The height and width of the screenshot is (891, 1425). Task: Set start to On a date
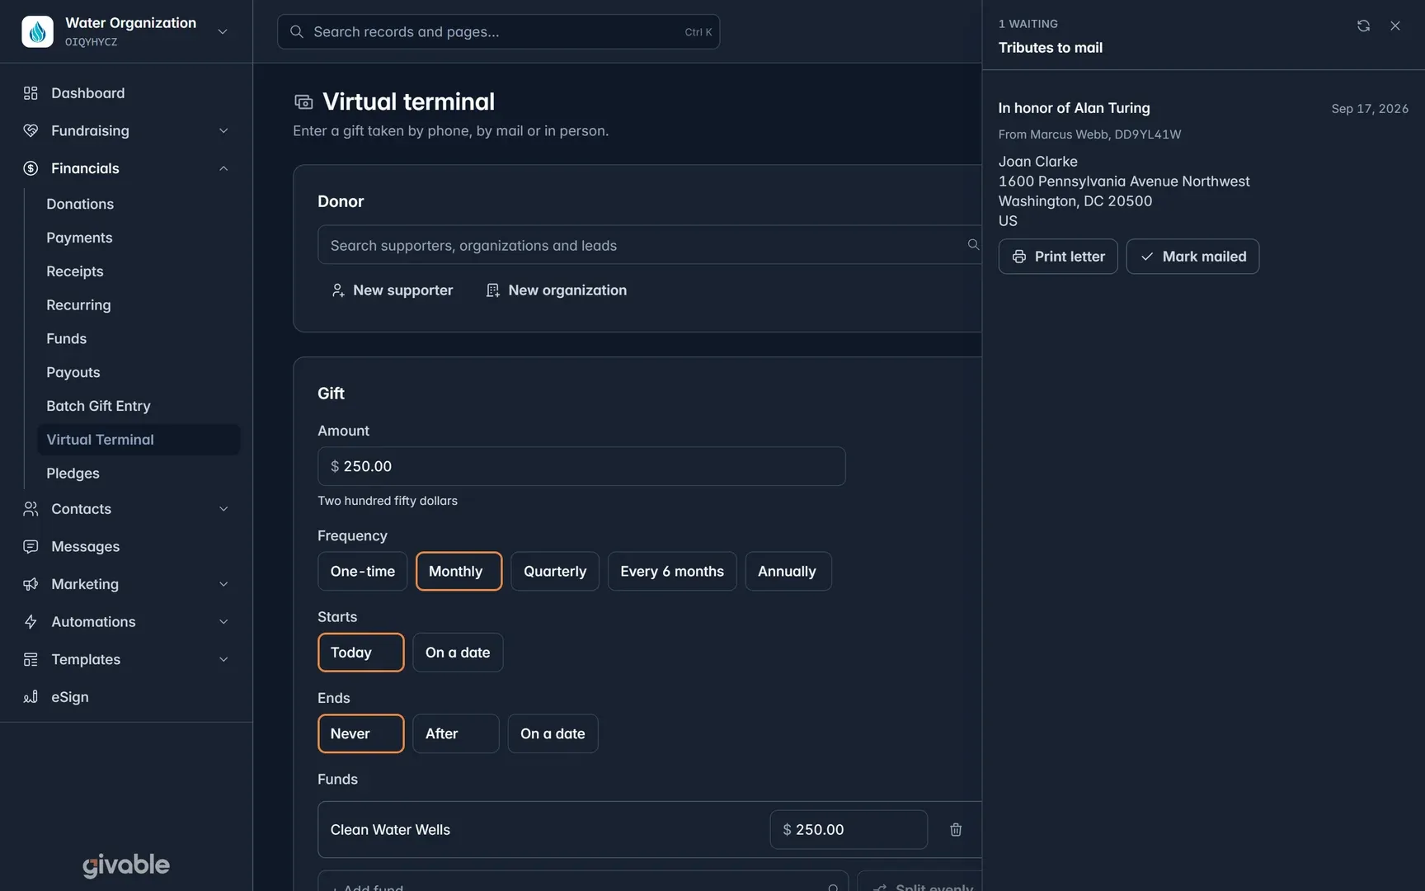(458, 653)
